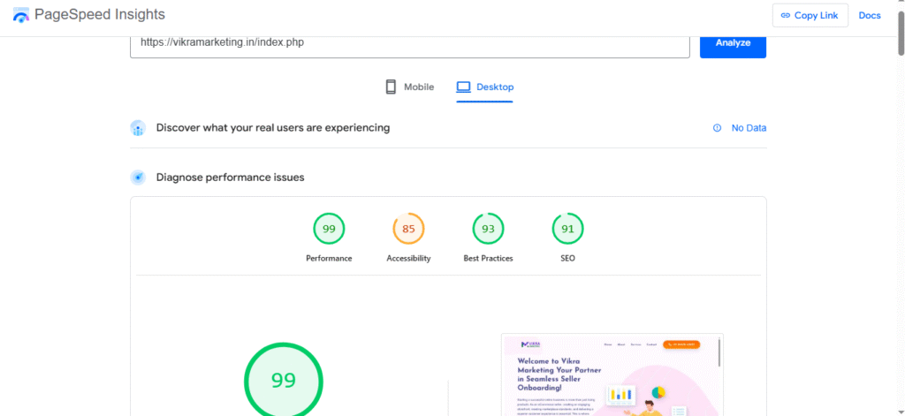Click the Copy Link button

[810, 16]
